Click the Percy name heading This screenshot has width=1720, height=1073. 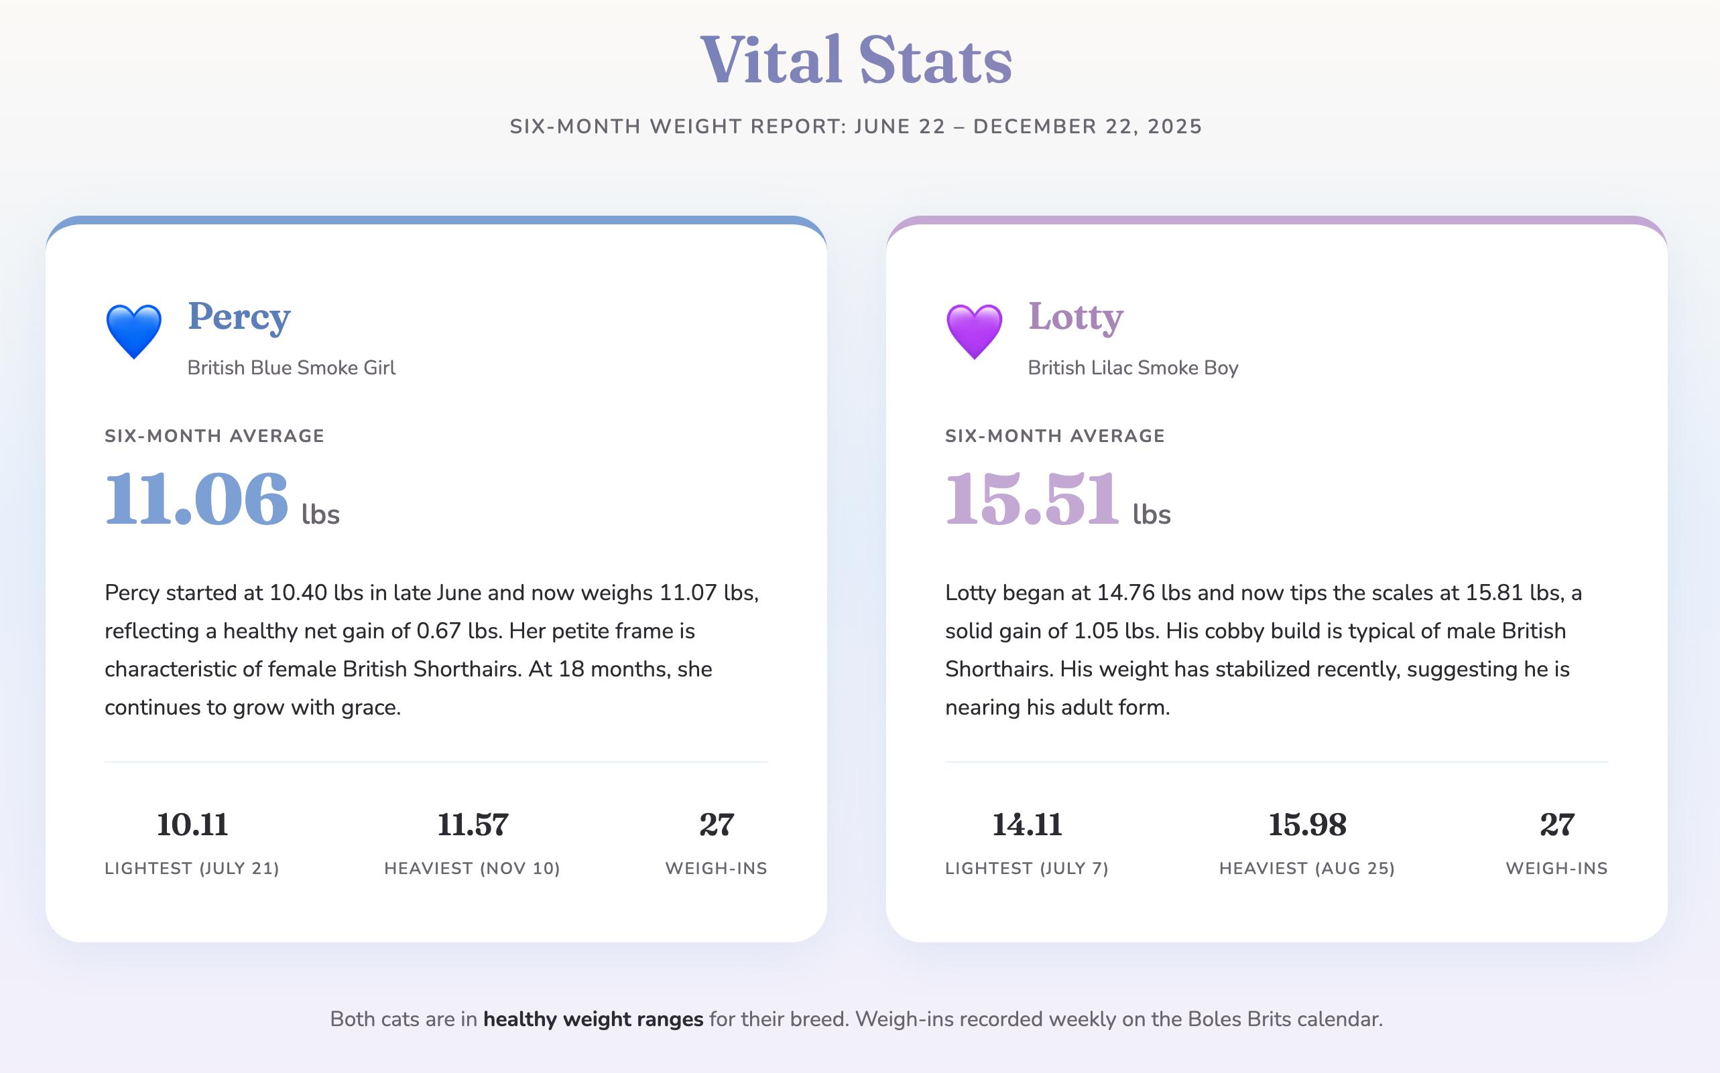239,315
